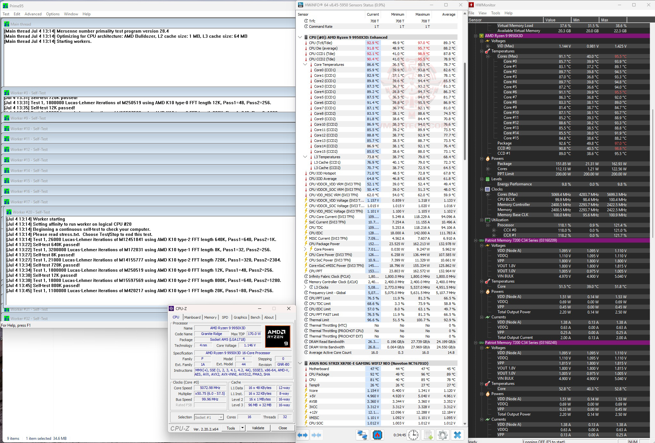The image size is (655, 443).
Task: Switch to the Memory tab in CPU-Z
Action: pos(210,317)
